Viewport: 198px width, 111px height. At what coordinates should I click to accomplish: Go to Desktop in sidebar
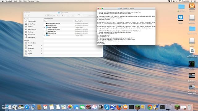(30, 32)
